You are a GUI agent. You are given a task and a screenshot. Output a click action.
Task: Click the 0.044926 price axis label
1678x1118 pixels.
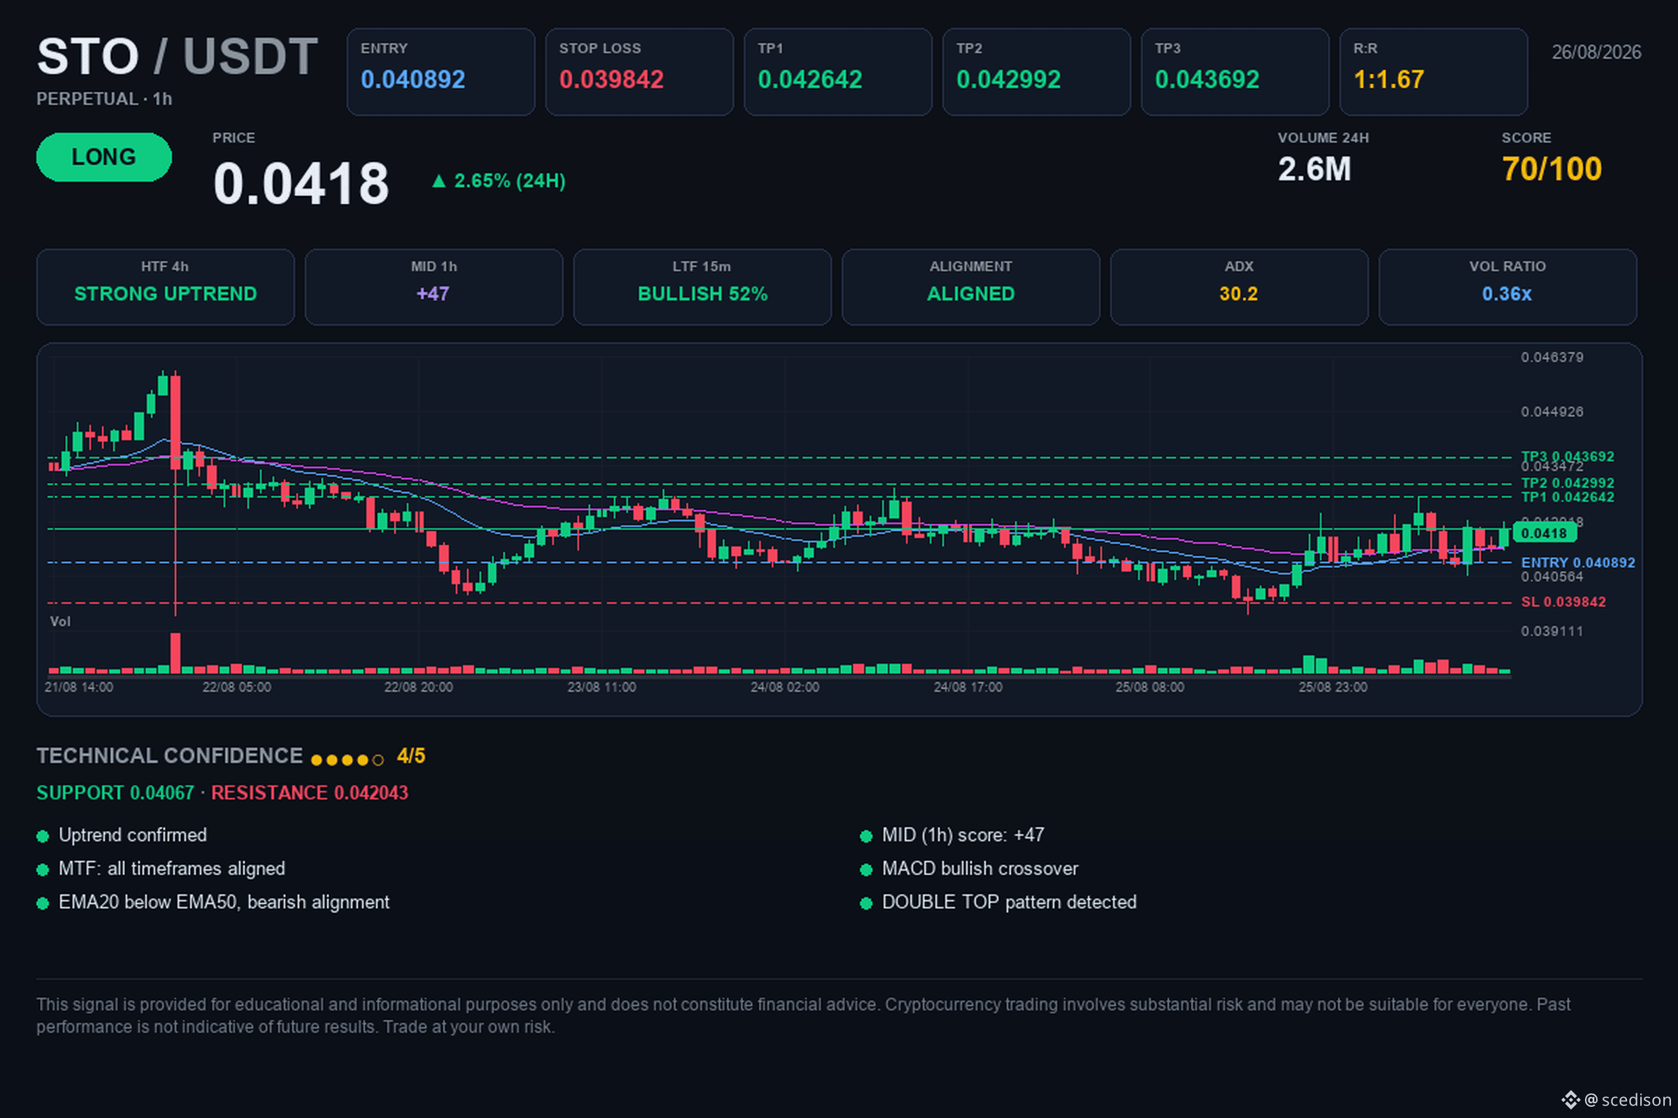tap(1551, 412)
